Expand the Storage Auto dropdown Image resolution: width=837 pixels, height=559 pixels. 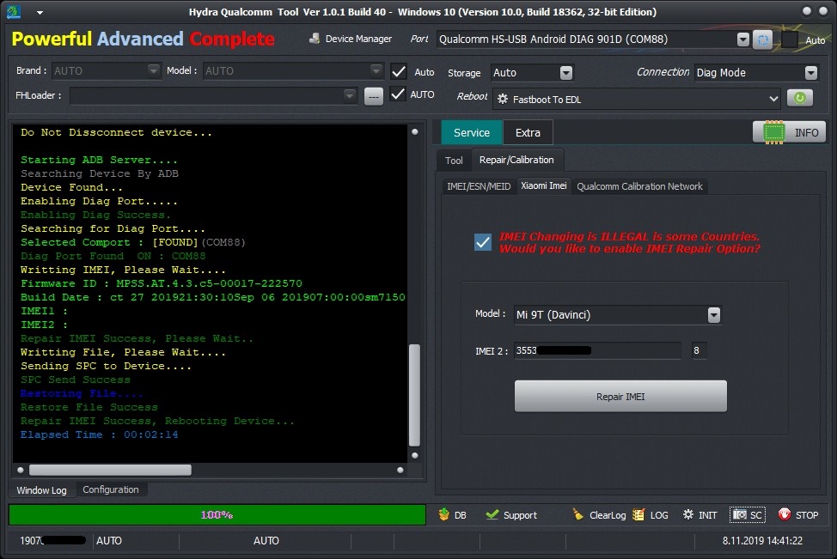(565, 72)
